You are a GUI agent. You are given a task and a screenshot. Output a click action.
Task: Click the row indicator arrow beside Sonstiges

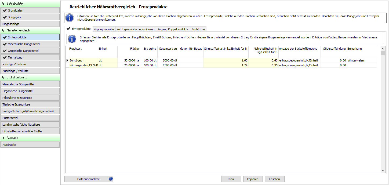point(67,61)
